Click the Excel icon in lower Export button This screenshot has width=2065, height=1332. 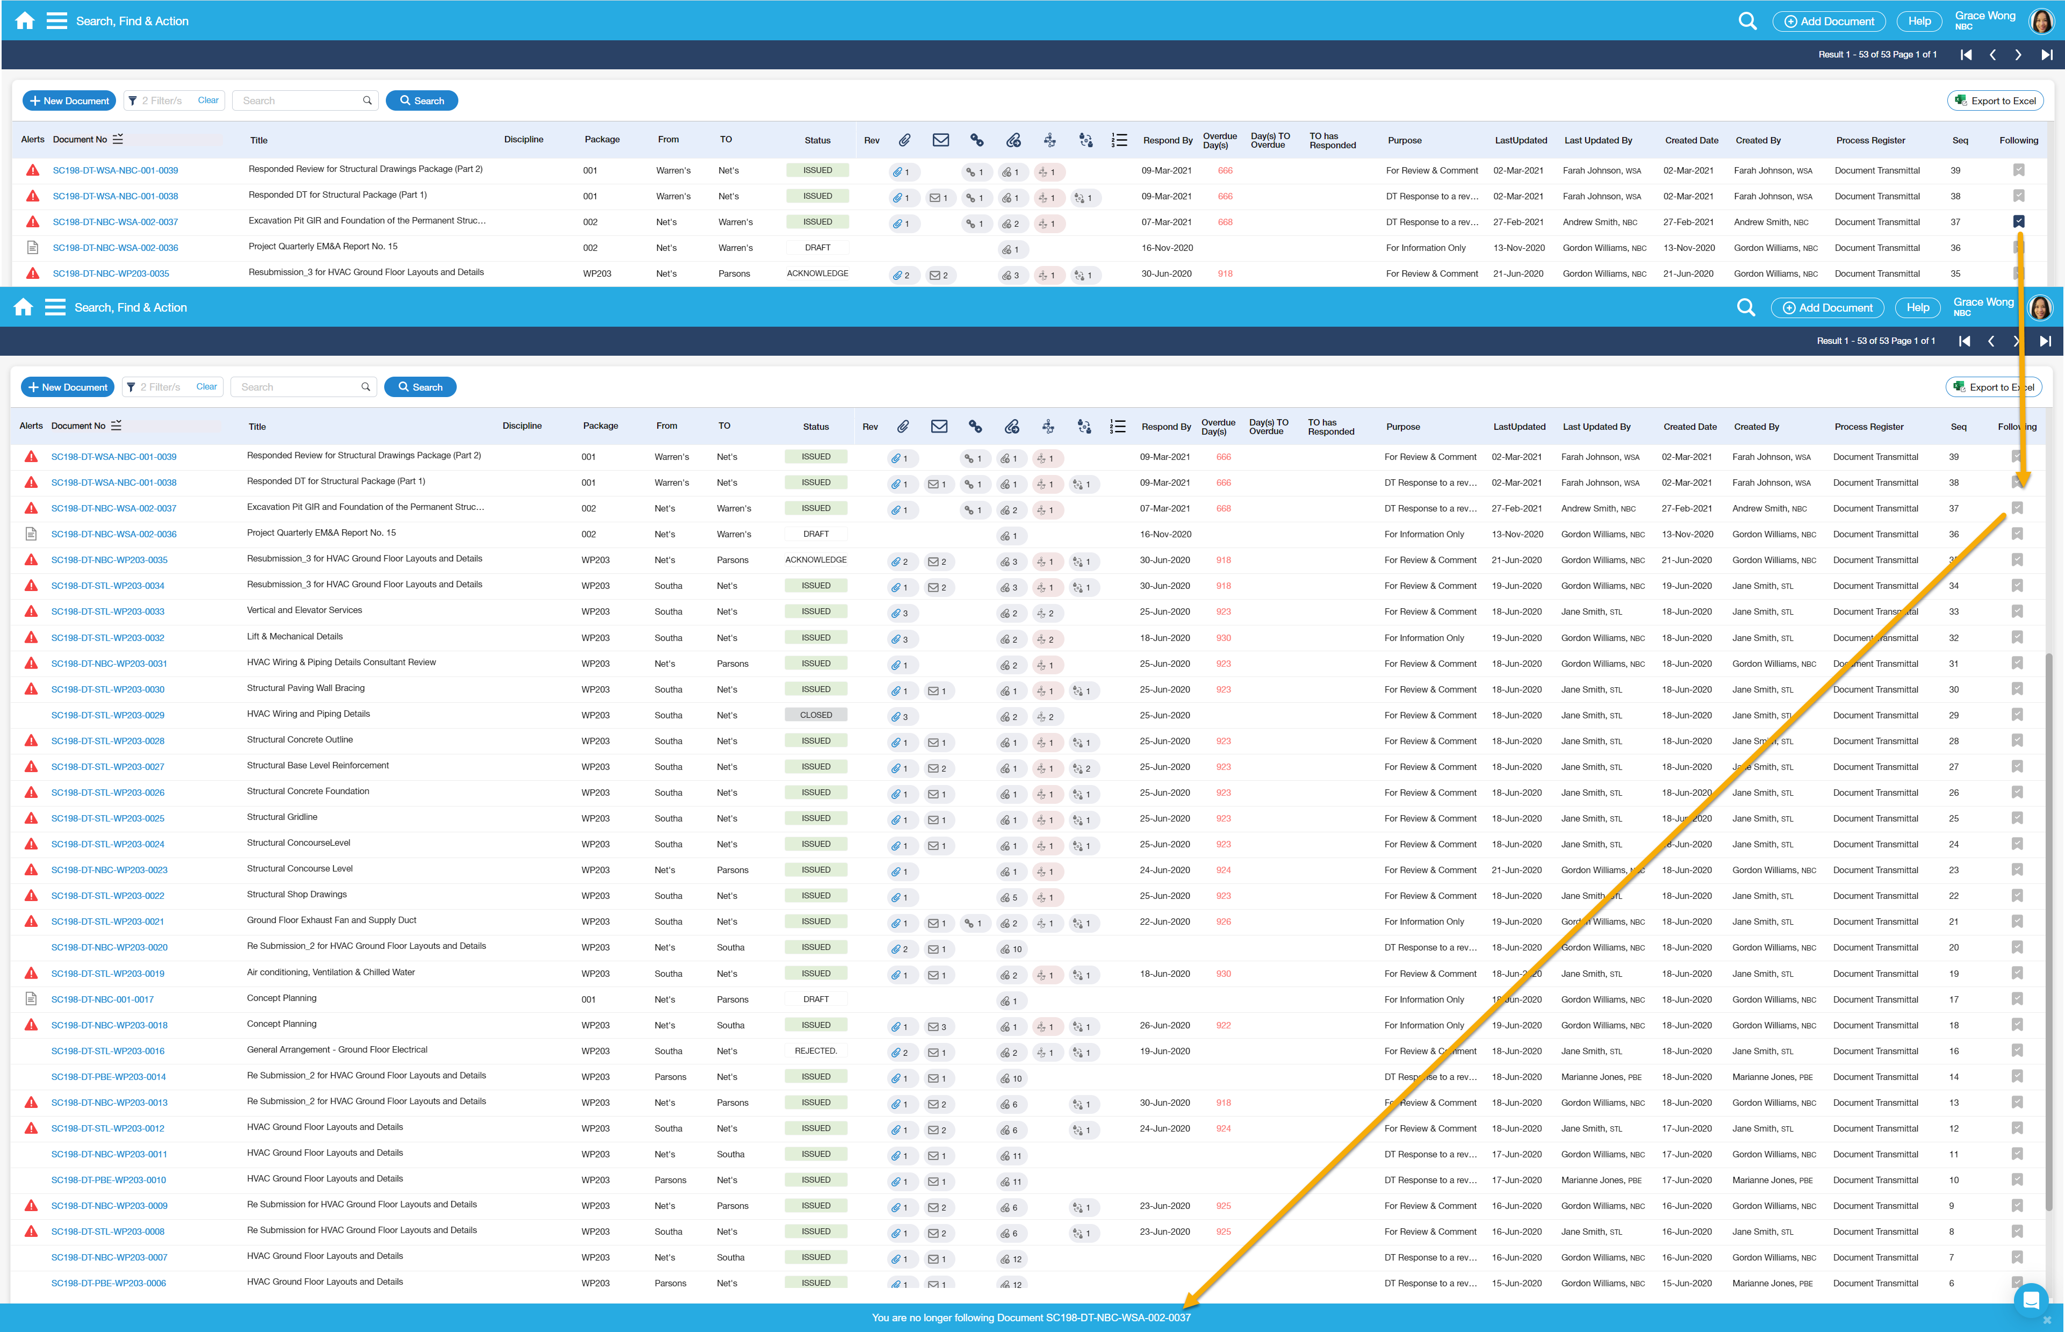click(1960, 387)
